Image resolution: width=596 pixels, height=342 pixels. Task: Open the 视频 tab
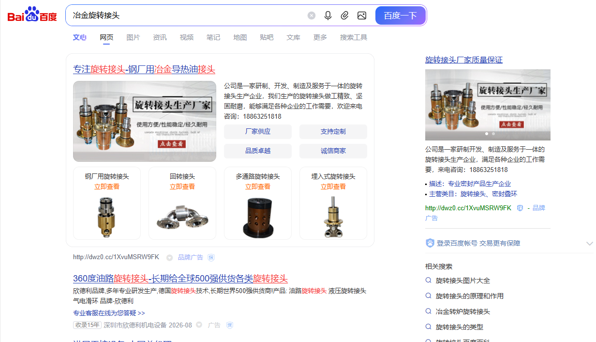187,37
